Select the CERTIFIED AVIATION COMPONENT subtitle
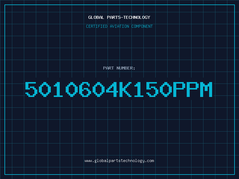The height and width of the screenshot is (179, 239). (119, 26)
